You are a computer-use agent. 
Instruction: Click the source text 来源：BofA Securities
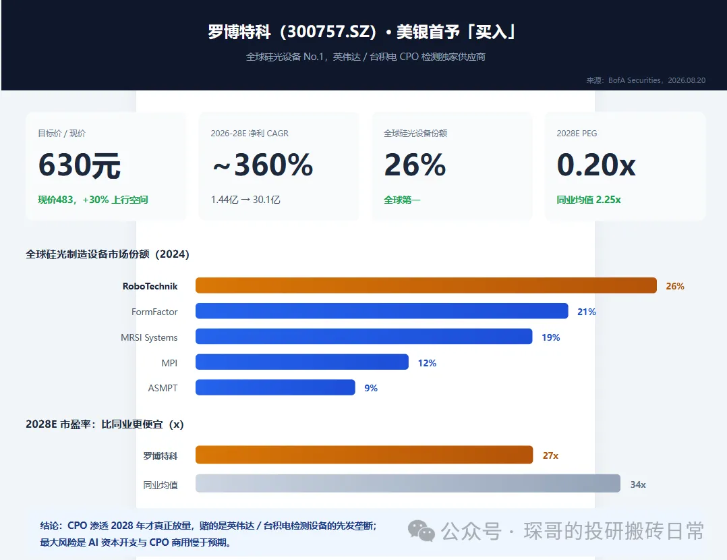[x=645, y=80]
